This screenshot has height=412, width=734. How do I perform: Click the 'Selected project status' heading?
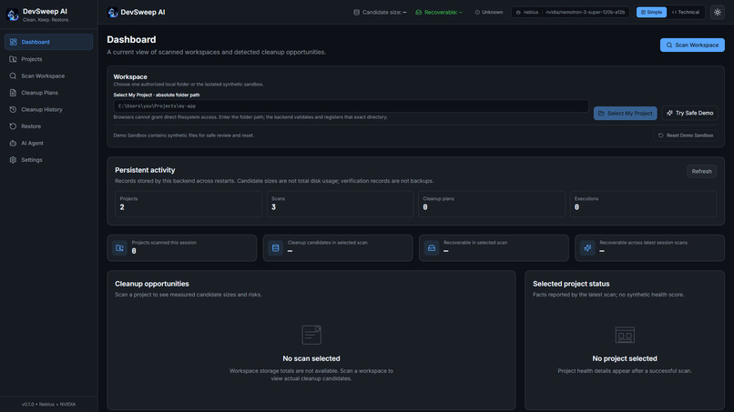click(x=571, y=284)
